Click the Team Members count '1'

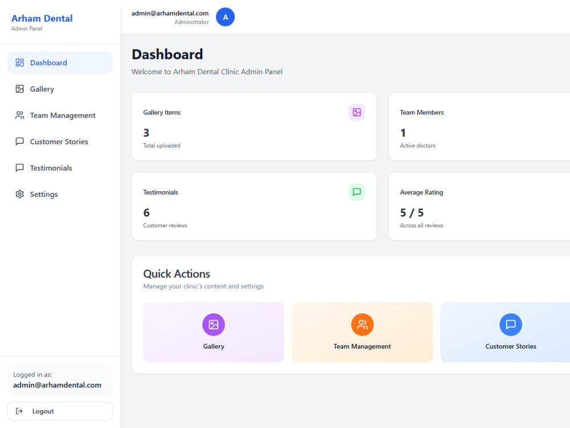[403, 133]
